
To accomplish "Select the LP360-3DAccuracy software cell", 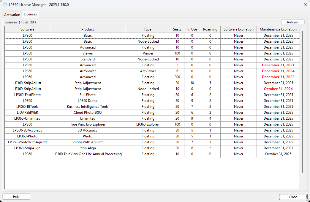I will 27,130.
